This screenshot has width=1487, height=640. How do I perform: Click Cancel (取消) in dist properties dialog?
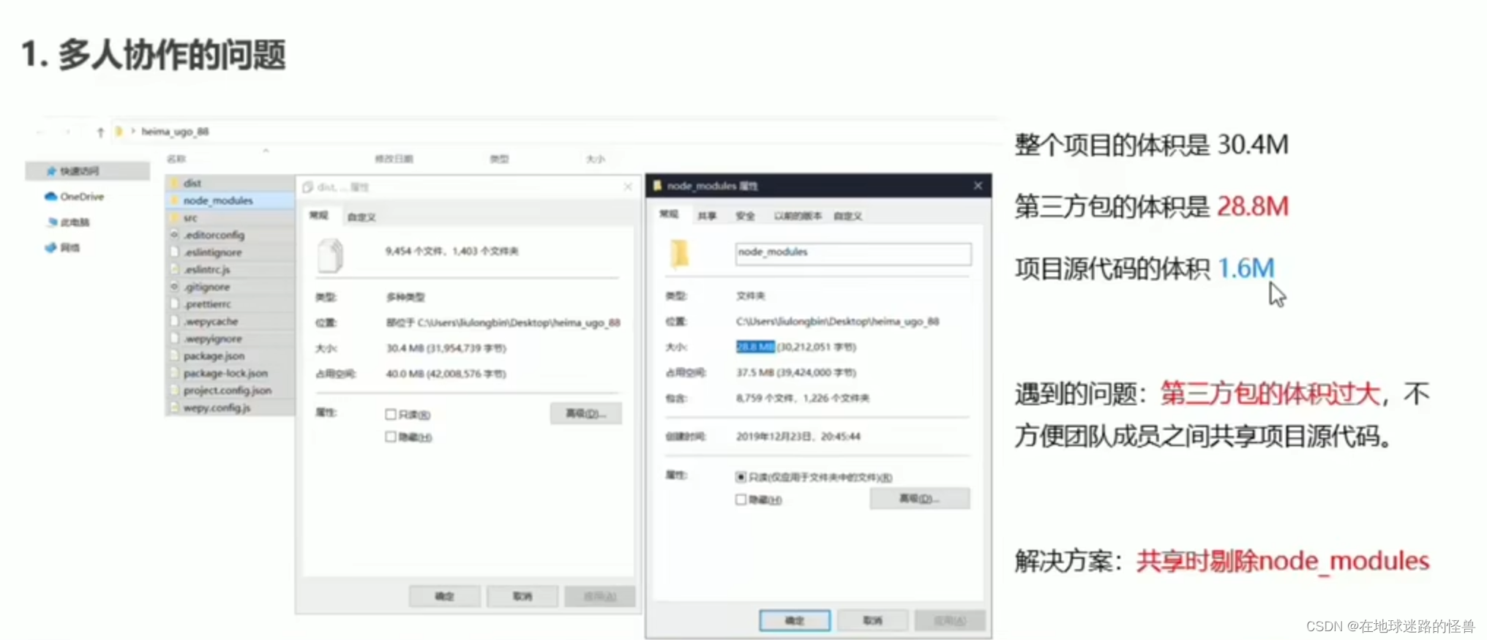pos(522,596)
